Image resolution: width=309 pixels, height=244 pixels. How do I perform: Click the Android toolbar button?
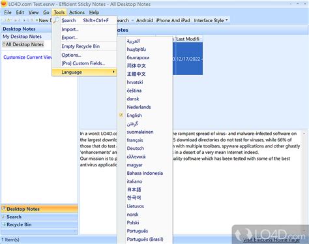(145, 20)
